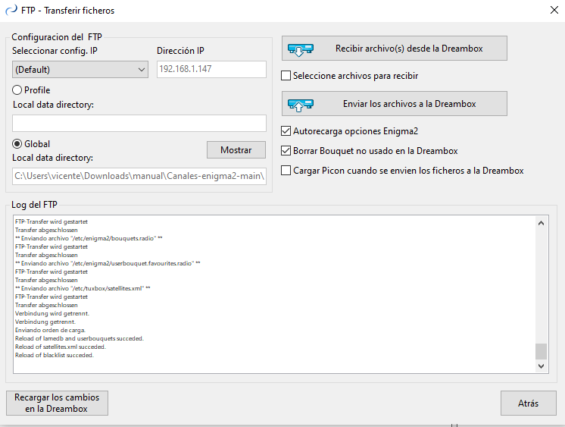Click 'Recargar los cambios en la Dreambox'
The height and width of the screenshot is (427, 565).
57,403
